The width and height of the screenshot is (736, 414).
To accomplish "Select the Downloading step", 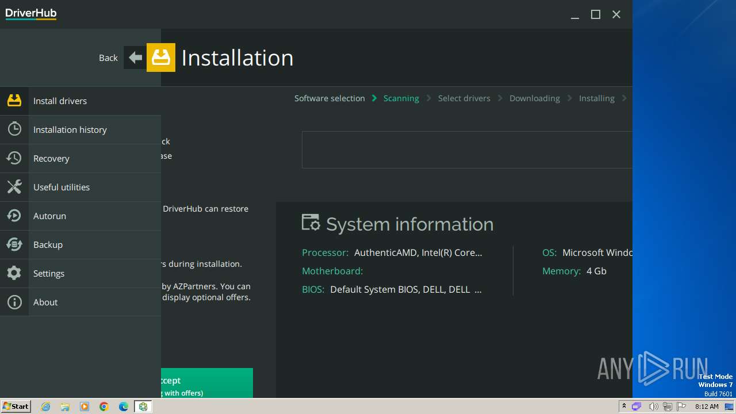I will [x=534, y=98].
